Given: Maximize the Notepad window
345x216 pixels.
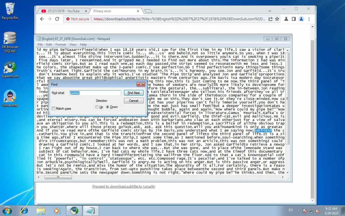Looking at the screenshot, I should (277, 39).
